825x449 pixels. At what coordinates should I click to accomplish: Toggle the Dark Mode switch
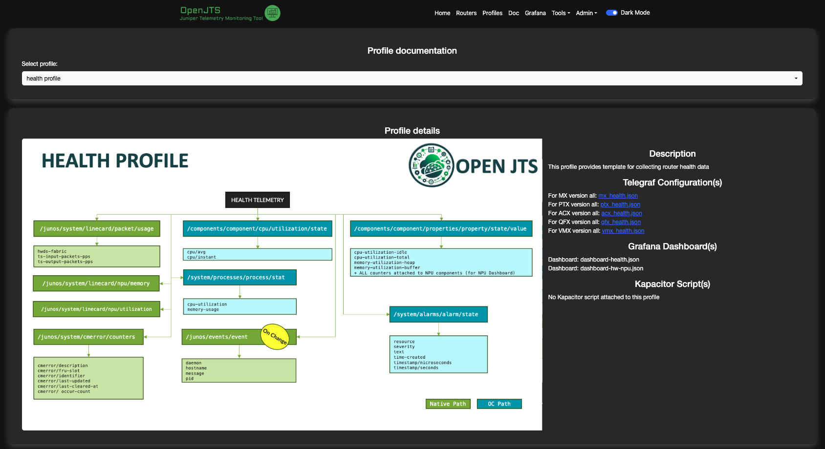tap(611, 13)
